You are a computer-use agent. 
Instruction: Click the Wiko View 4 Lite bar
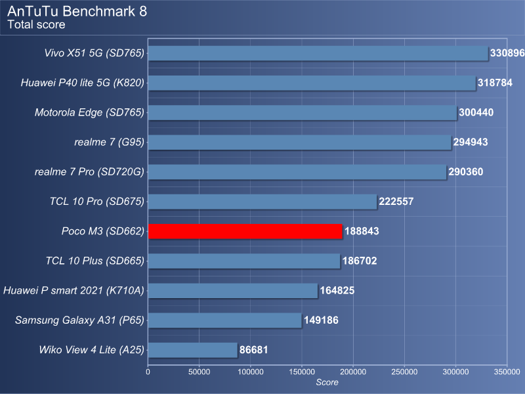pyautogui.click(x=193, y=350)
